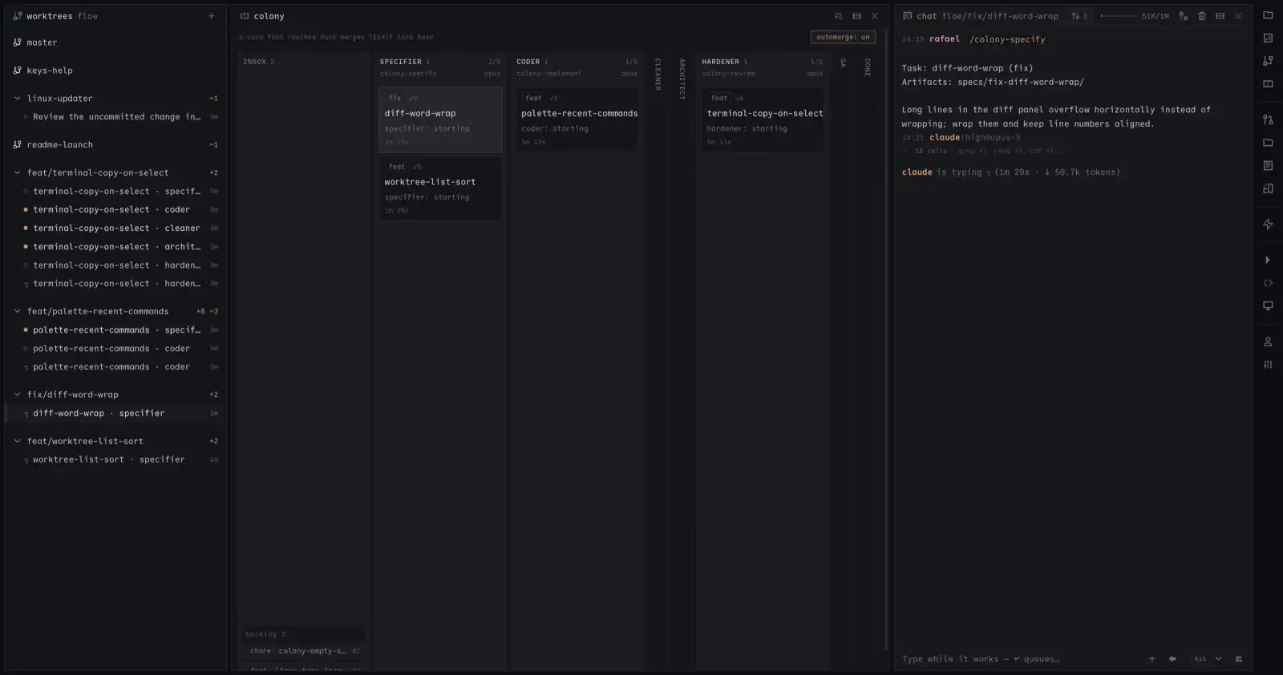Image resolution: width=1283 pixels, height=675 pixels.
Task: Open the git branch icon in right sidebar
Action: click(1268, 61)
